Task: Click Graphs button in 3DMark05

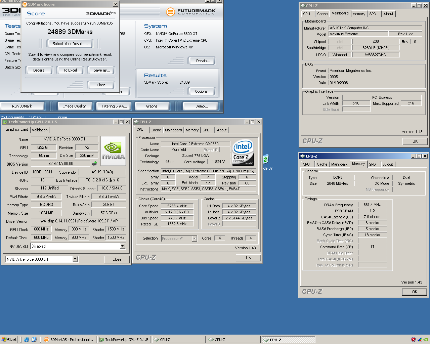Action: click(153, 106)
